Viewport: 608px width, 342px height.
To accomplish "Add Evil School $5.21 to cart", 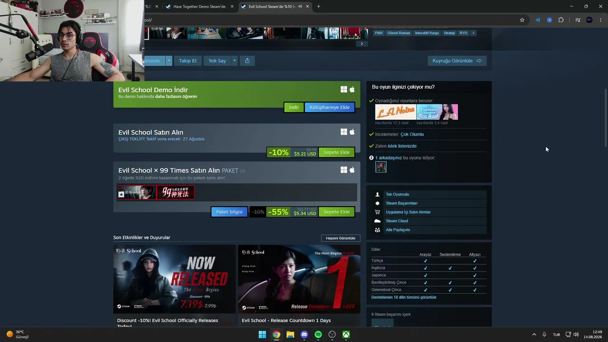I will (336, 152).
